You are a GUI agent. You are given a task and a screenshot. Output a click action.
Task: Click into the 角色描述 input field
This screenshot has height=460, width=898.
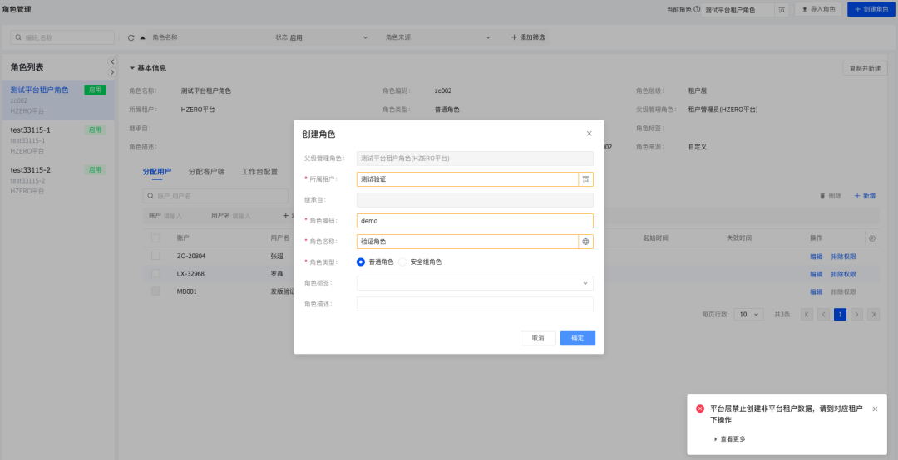tap(475, 304)
